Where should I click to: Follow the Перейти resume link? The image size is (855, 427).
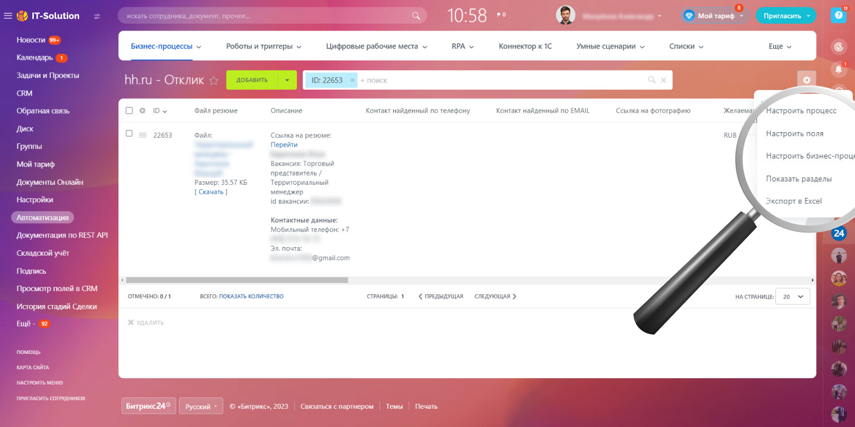tap(284, 144)
